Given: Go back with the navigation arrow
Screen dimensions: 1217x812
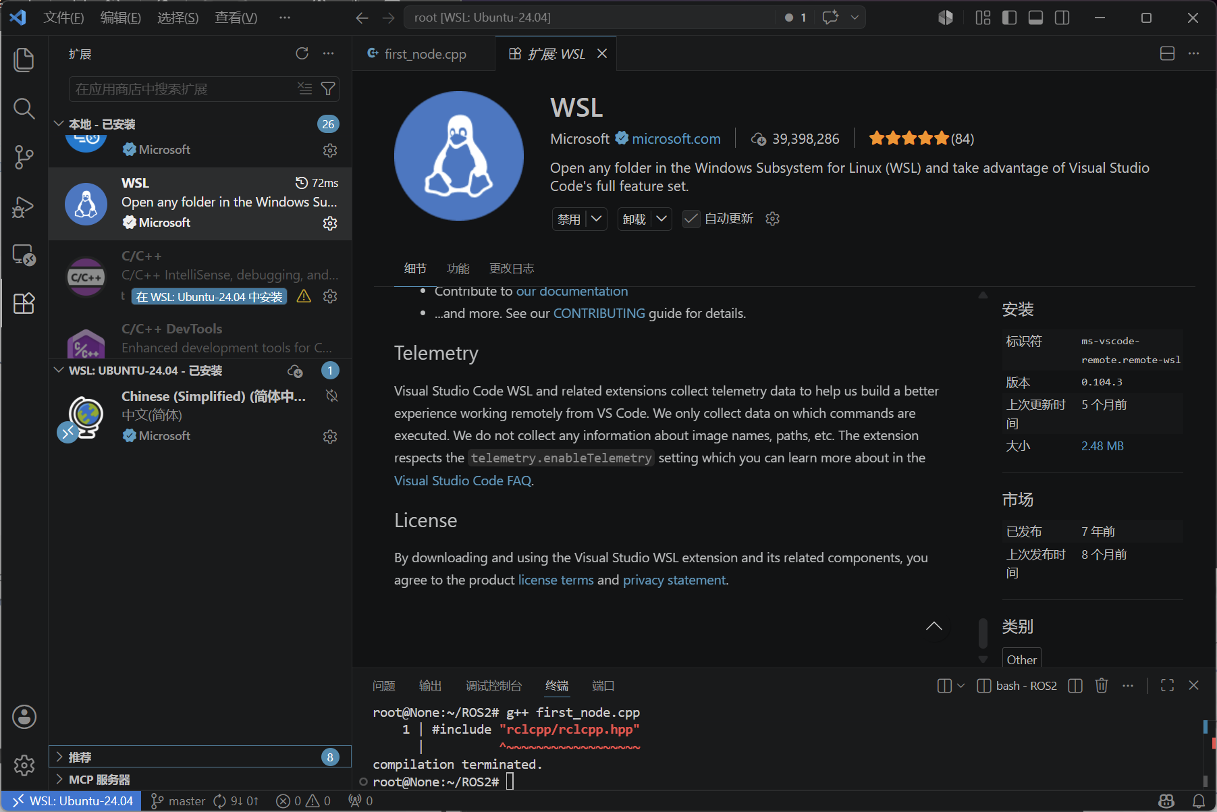Looking at the screenshot, I should click(x=362, y=18).
